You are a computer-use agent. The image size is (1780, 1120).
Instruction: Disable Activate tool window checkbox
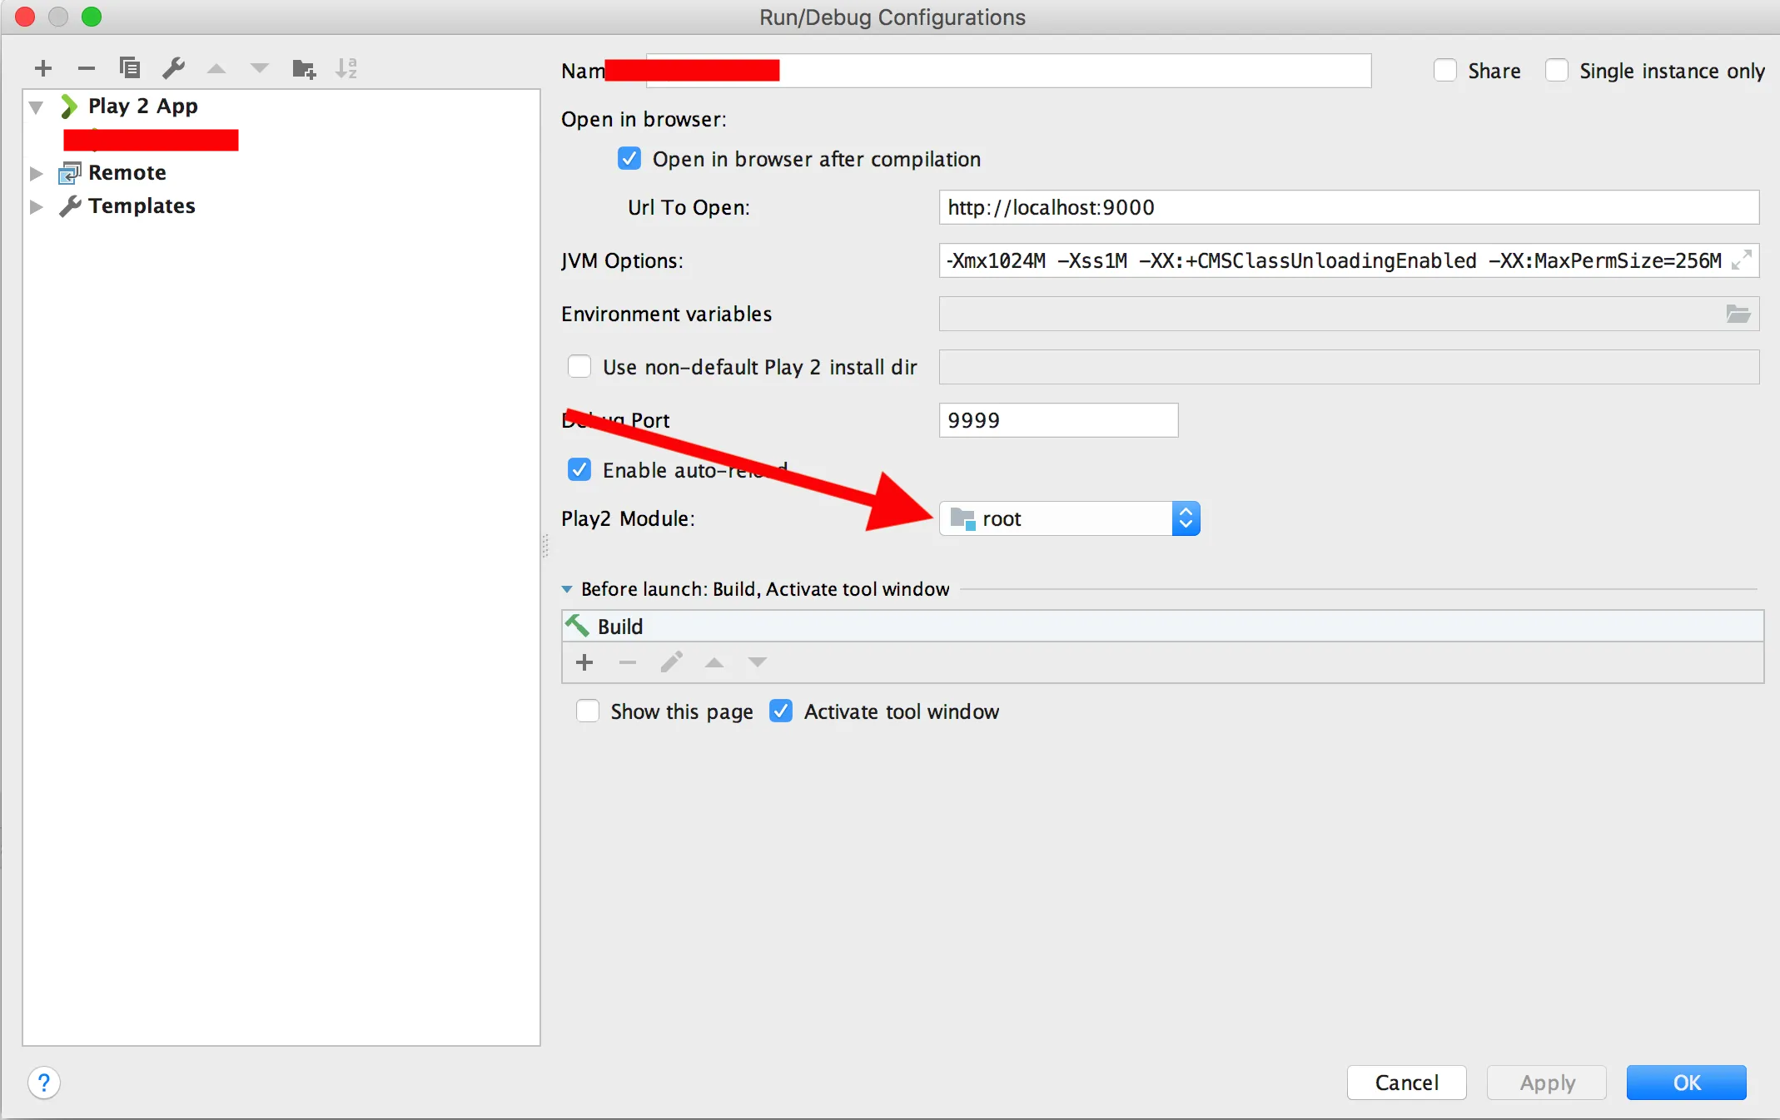point(781,711)
